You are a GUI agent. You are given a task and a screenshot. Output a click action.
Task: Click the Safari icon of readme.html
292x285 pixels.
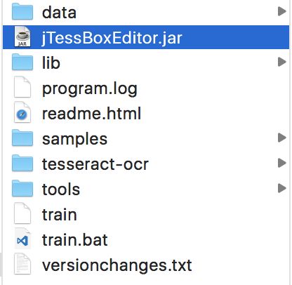click(22, 113)
